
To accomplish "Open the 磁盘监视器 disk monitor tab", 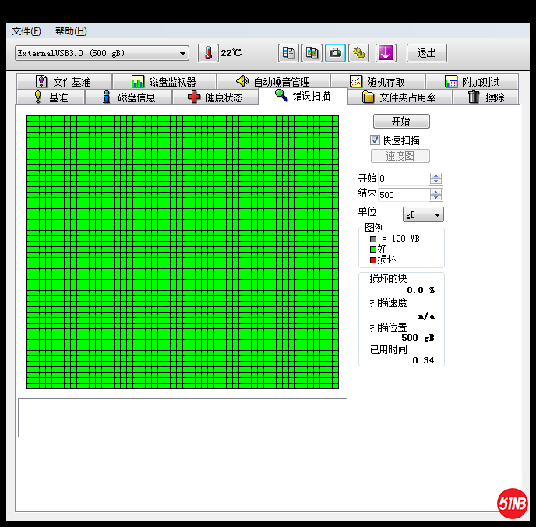I will coord(164,82).
